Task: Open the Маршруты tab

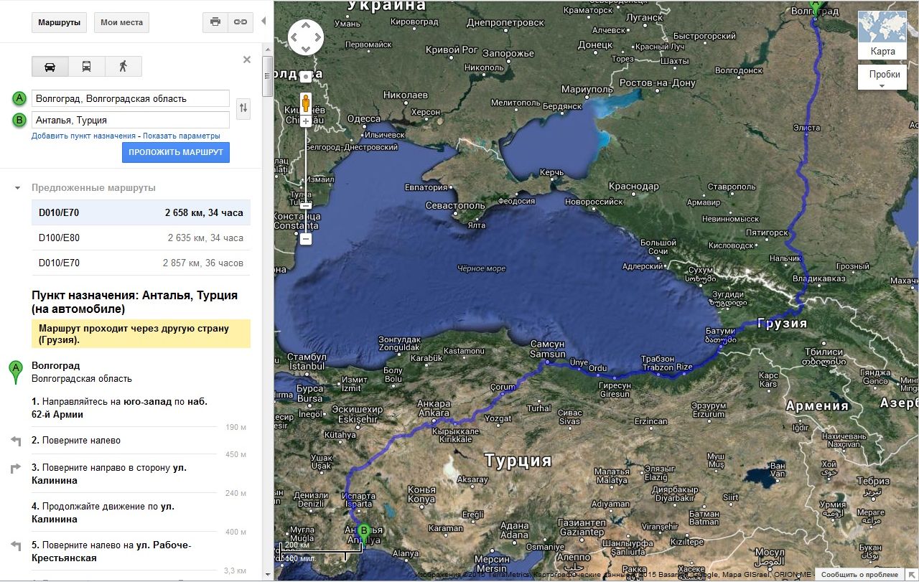Action: pyautogui.click(x=60, y=22)
